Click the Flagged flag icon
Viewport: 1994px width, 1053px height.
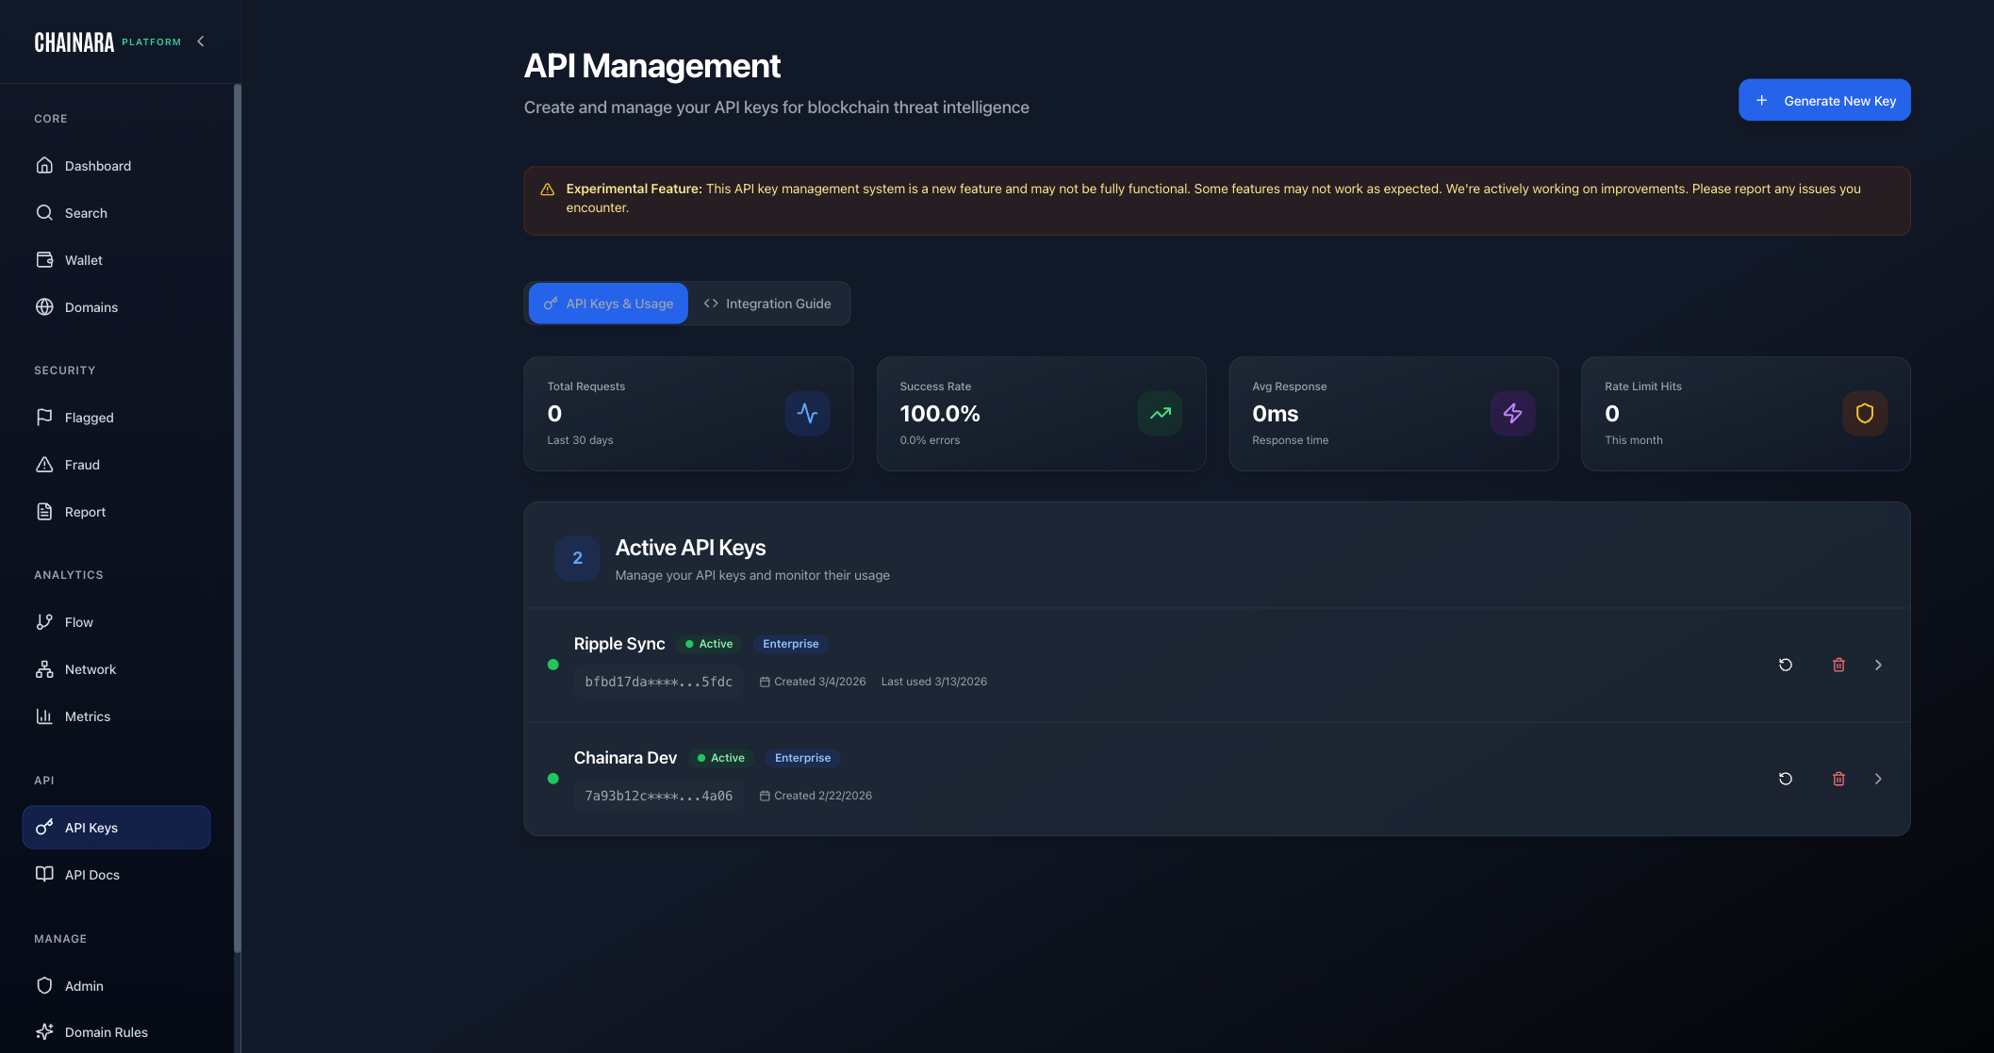click(x=44, y=418)
